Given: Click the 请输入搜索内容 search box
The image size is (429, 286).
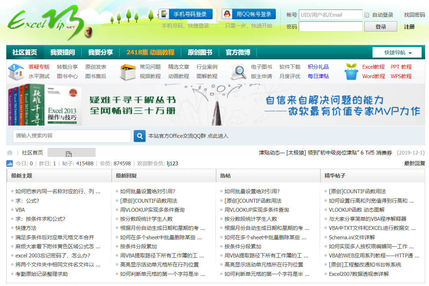Looking at the screenshot, I should [x=72, y=136].
